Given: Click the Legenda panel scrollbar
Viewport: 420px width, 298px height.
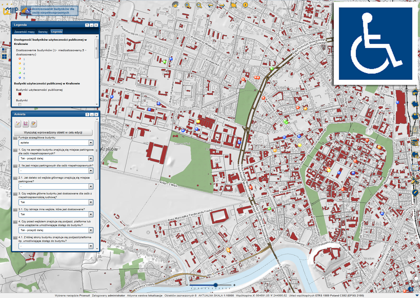Looking at the screenshot, I should click(97, 49).
